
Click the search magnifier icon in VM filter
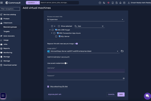coord(76,26)
